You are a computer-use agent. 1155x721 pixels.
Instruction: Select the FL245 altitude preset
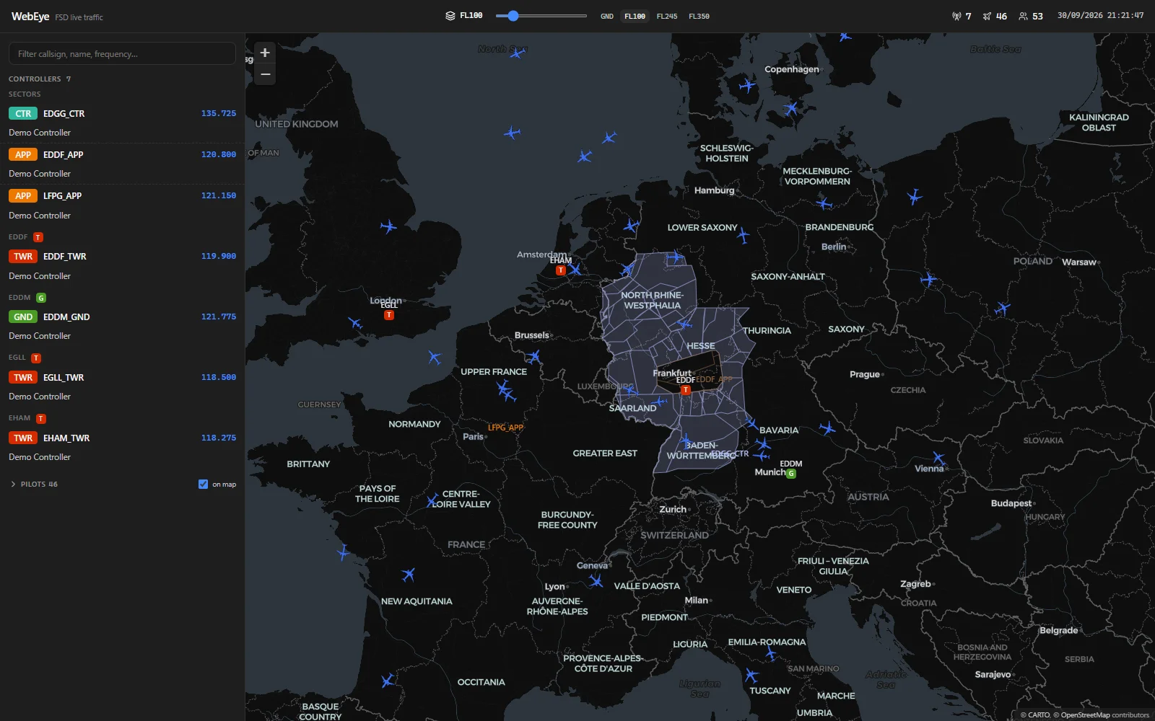click(667, 16)
